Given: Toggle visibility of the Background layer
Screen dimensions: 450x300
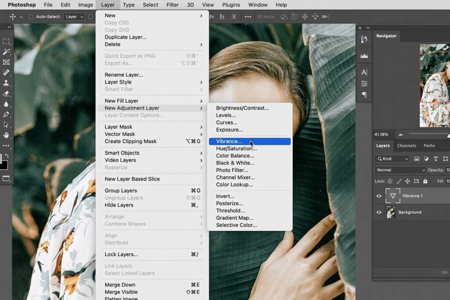Looking at the screenshot, I should pos(379,212).
